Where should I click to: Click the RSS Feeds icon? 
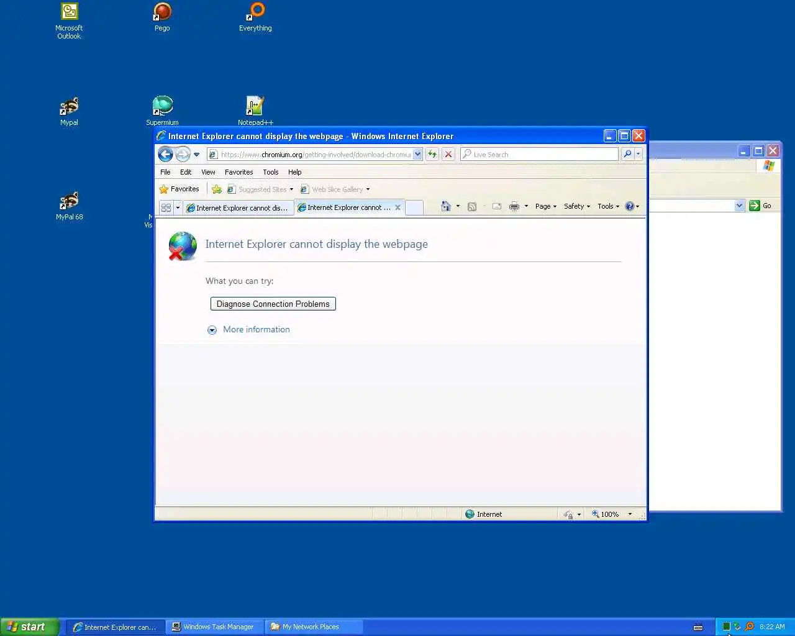(x=472, y=206)
